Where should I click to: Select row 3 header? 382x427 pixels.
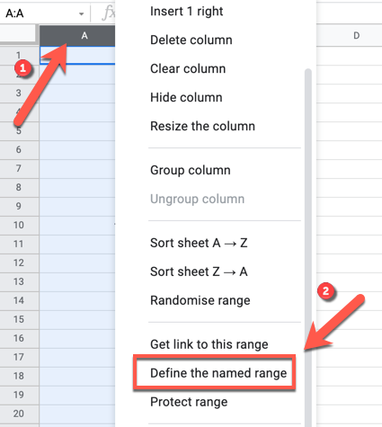[x=19, y=93]
